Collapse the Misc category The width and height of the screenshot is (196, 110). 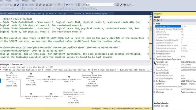tap(154, 24)
